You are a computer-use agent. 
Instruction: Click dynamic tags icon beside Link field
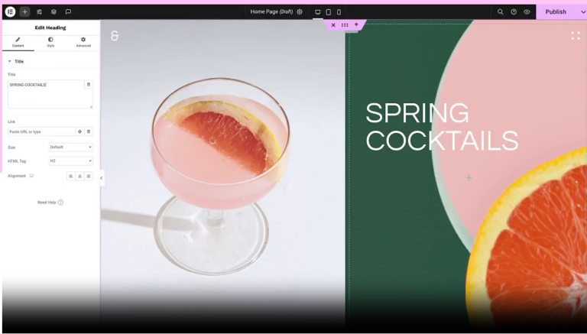pyautogui.click(x=89, y=131)
